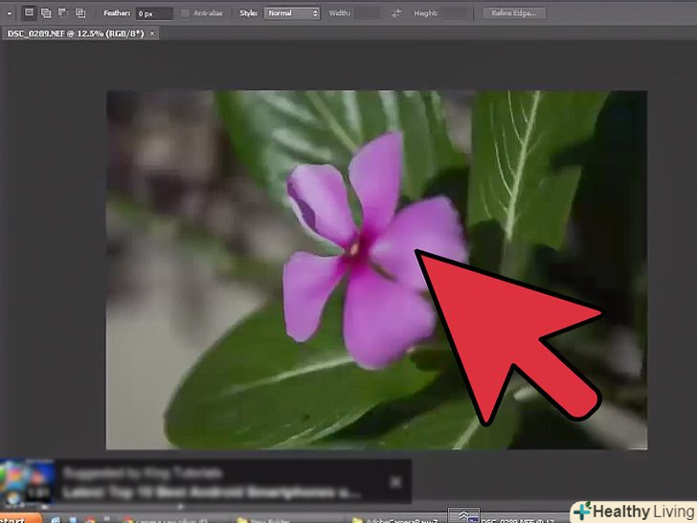Switch to AdobeCameraRaw taskbar item
This screenshot has width=697, height=523.
[393, 519]
